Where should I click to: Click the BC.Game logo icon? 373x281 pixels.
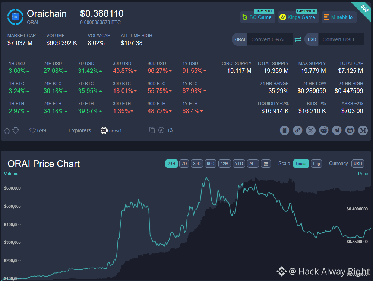click(x=245, y=17)
